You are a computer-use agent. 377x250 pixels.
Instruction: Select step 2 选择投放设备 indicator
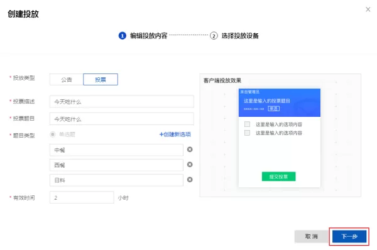coord(234,36)
